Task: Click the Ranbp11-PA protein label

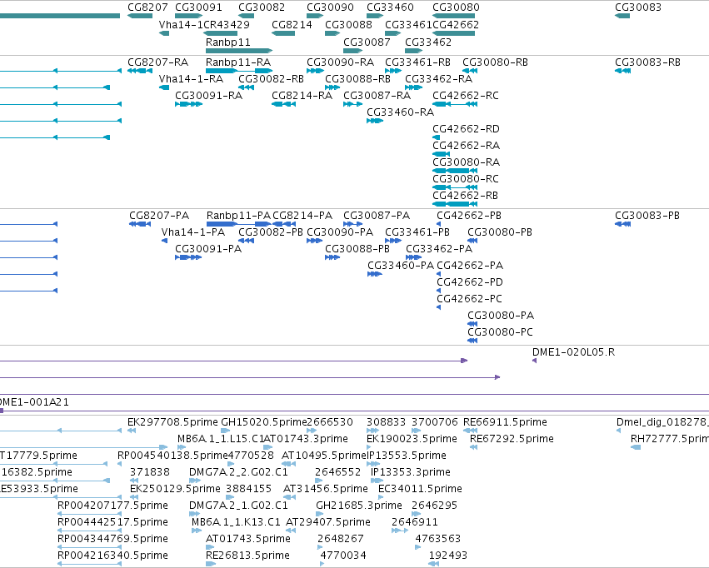Action: coord(238,216)
